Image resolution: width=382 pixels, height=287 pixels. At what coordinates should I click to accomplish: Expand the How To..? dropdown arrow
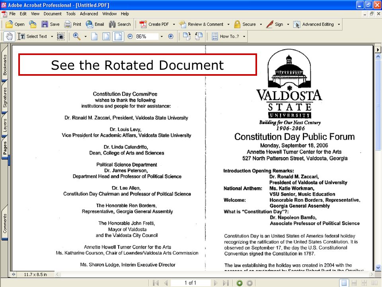click(x=244, y=36)
